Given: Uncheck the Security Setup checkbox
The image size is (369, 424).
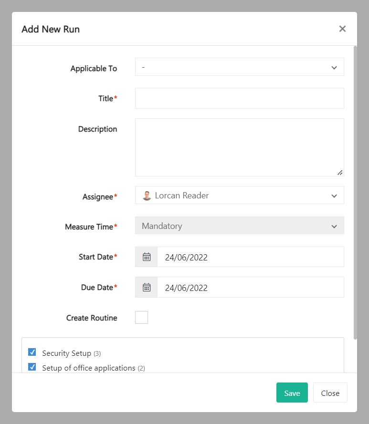Looking at the screenshot, I should pos(32,352).
